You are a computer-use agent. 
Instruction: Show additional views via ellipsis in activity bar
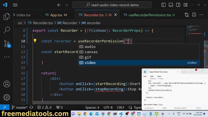(x=6, y=57)
